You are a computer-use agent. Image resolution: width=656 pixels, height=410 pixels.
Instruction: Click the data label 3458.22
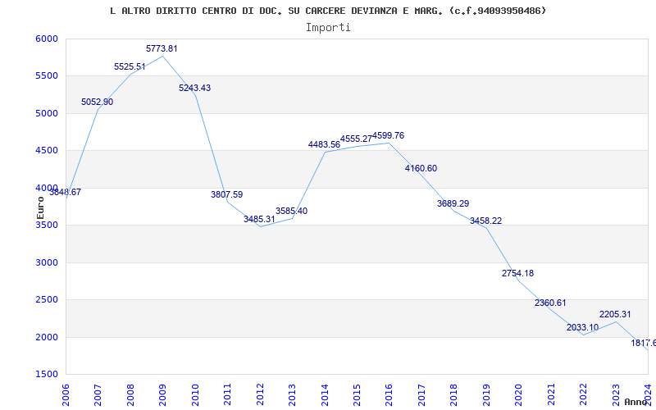click(485, 221)
